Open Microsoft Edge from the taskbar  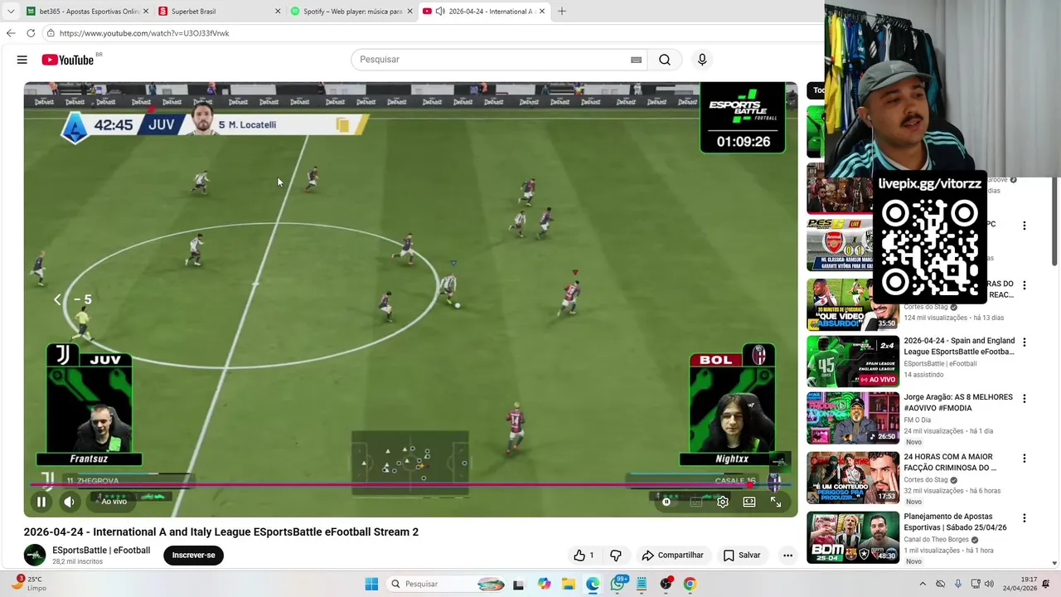pyautogui.click(x=593, y=584)
